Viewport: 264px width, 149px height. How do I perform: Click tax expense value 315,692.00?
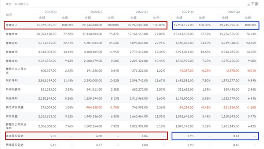186,89
